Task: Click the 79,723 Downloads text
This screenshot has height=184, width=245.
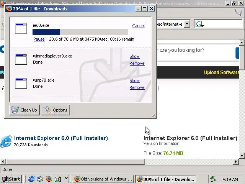Action: (31, 145)
